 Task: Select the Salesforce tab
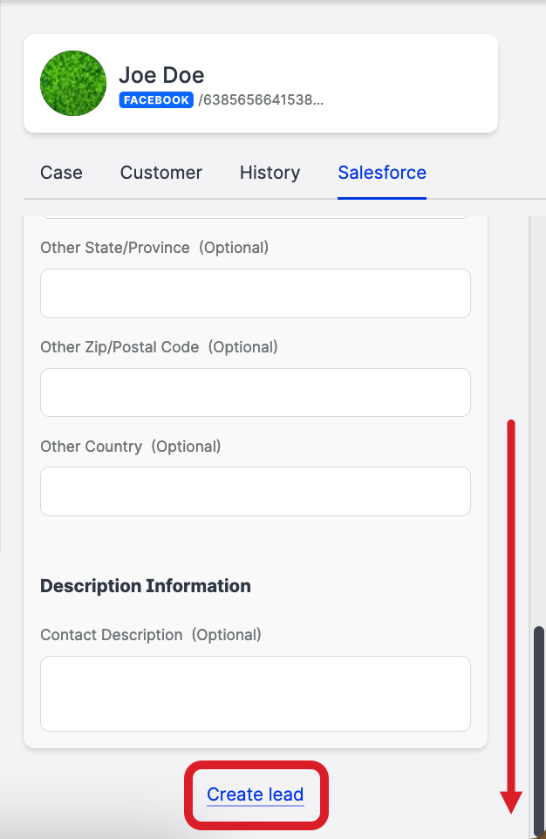(382, 173)
